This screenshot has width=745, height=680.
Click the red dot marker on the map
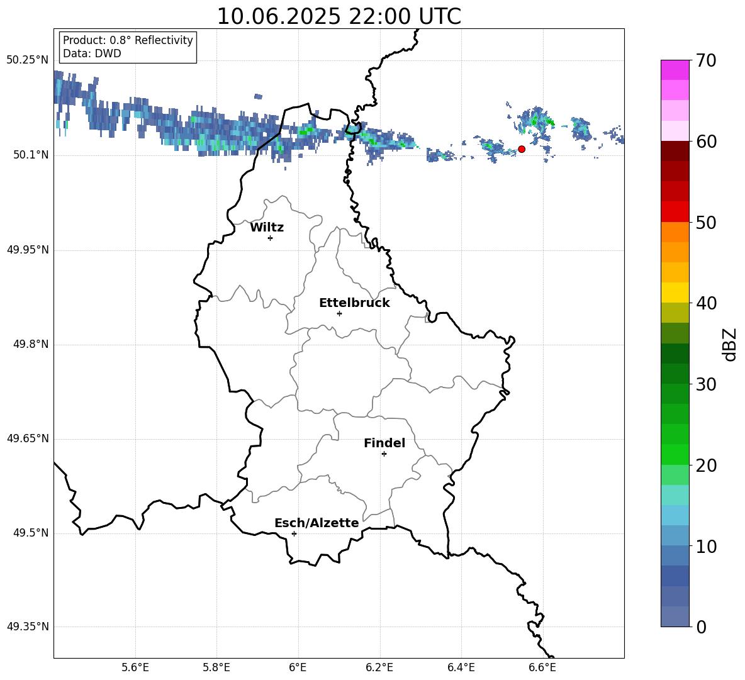tap(522, 149)
